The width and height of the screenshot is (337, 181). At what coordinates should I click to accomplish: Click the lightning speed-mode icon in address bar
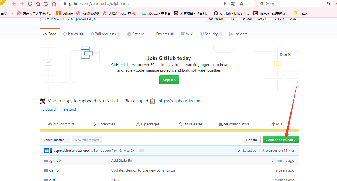225,4
